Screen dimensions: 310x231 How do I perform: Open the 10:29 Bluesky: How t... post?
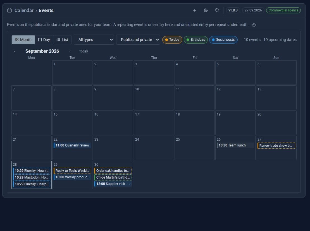(32, 170)
